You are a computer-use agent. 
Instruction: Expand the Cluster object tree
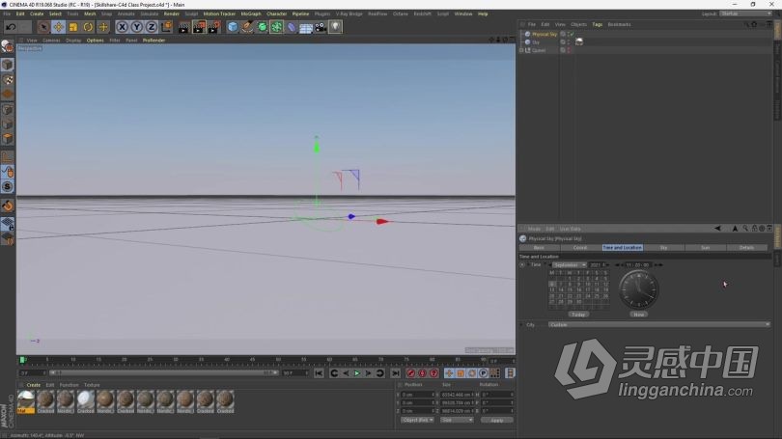pos(521,50)
